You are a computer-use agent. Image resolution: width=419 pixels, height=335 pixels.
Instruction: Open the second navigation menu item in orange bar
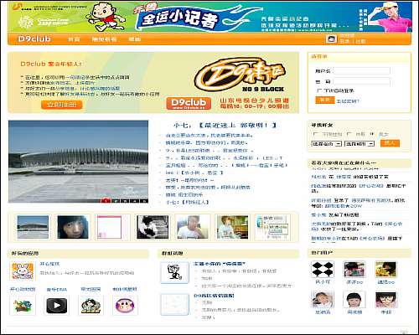click(104, 39)
